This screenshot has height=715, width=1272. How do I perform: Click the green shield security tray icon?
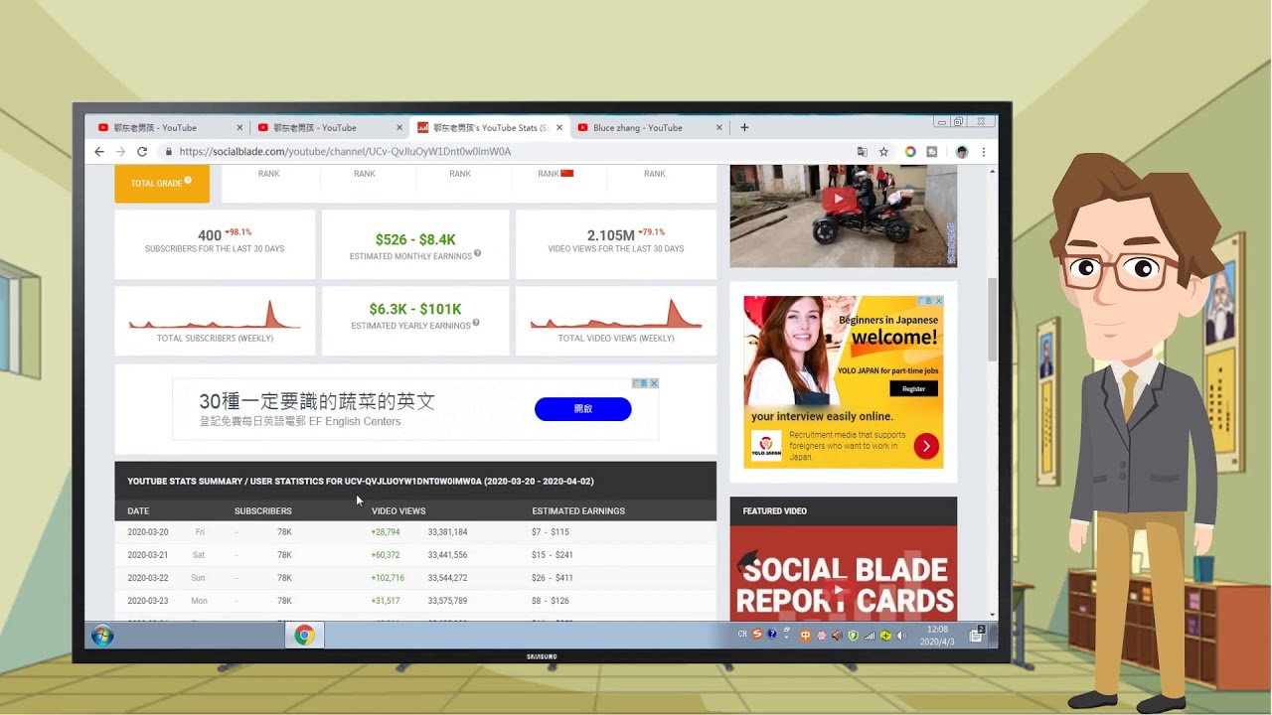[853, 635]
